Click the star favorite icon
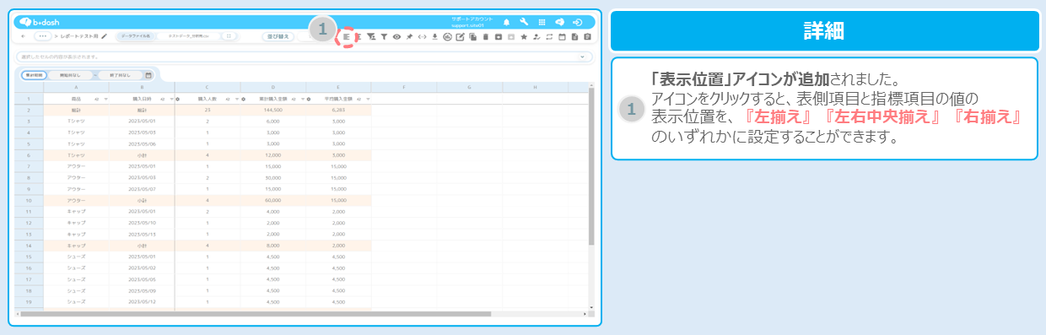This screenshot has height=335, width=1046. (x=524, y=37)
